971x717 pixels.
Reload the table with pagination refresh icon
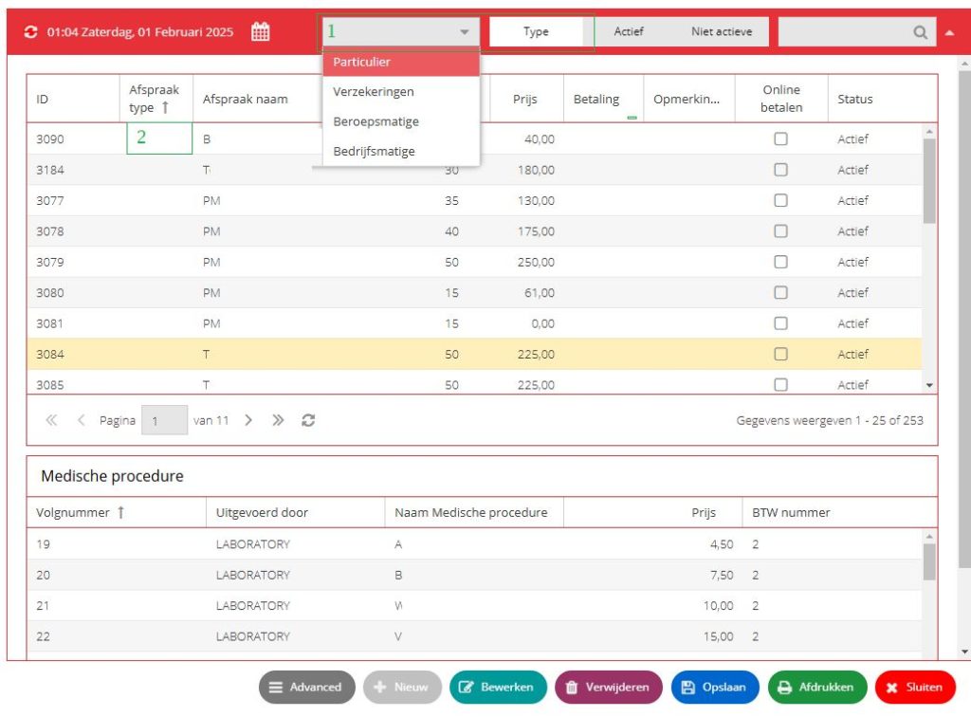(x=308, y=420)
